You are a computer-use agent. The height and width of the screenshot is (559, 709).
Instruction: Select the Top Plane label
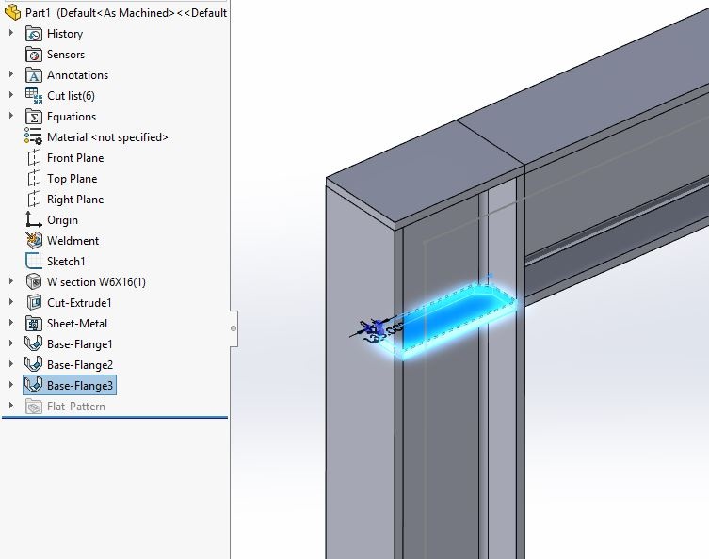point(73,179)
